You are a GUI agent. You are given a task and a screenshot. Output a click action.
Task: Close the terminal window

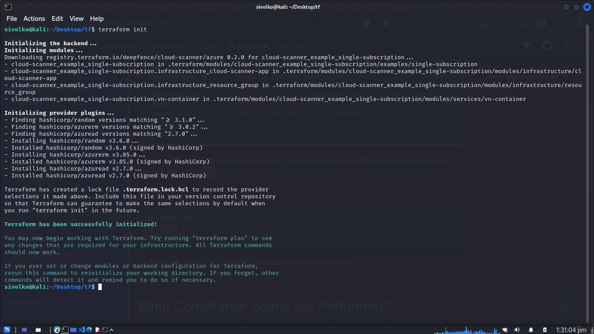pos(587,7)
